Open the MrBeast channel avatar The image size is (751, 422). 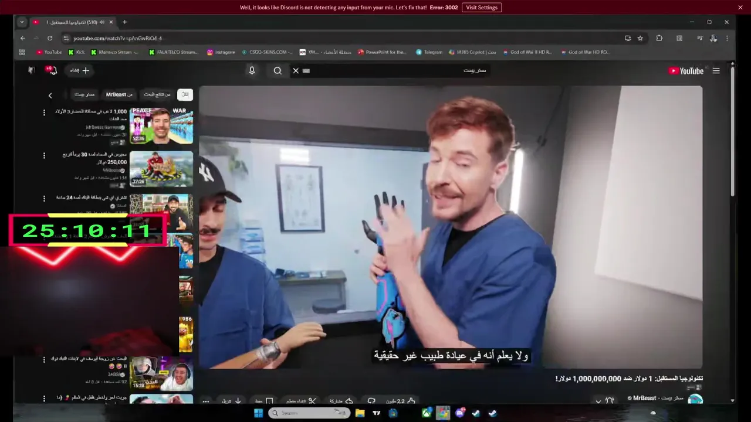[695, 399]
